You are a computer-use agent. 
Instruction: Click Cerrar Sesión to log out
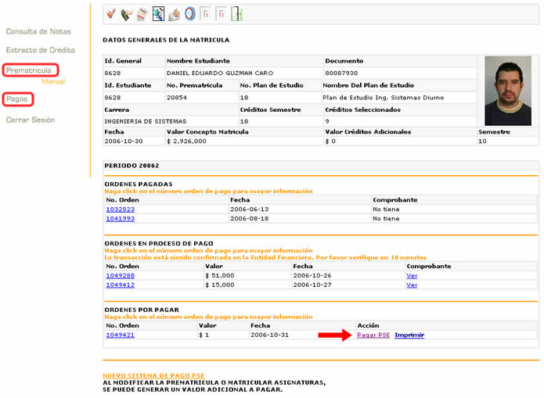31,120
